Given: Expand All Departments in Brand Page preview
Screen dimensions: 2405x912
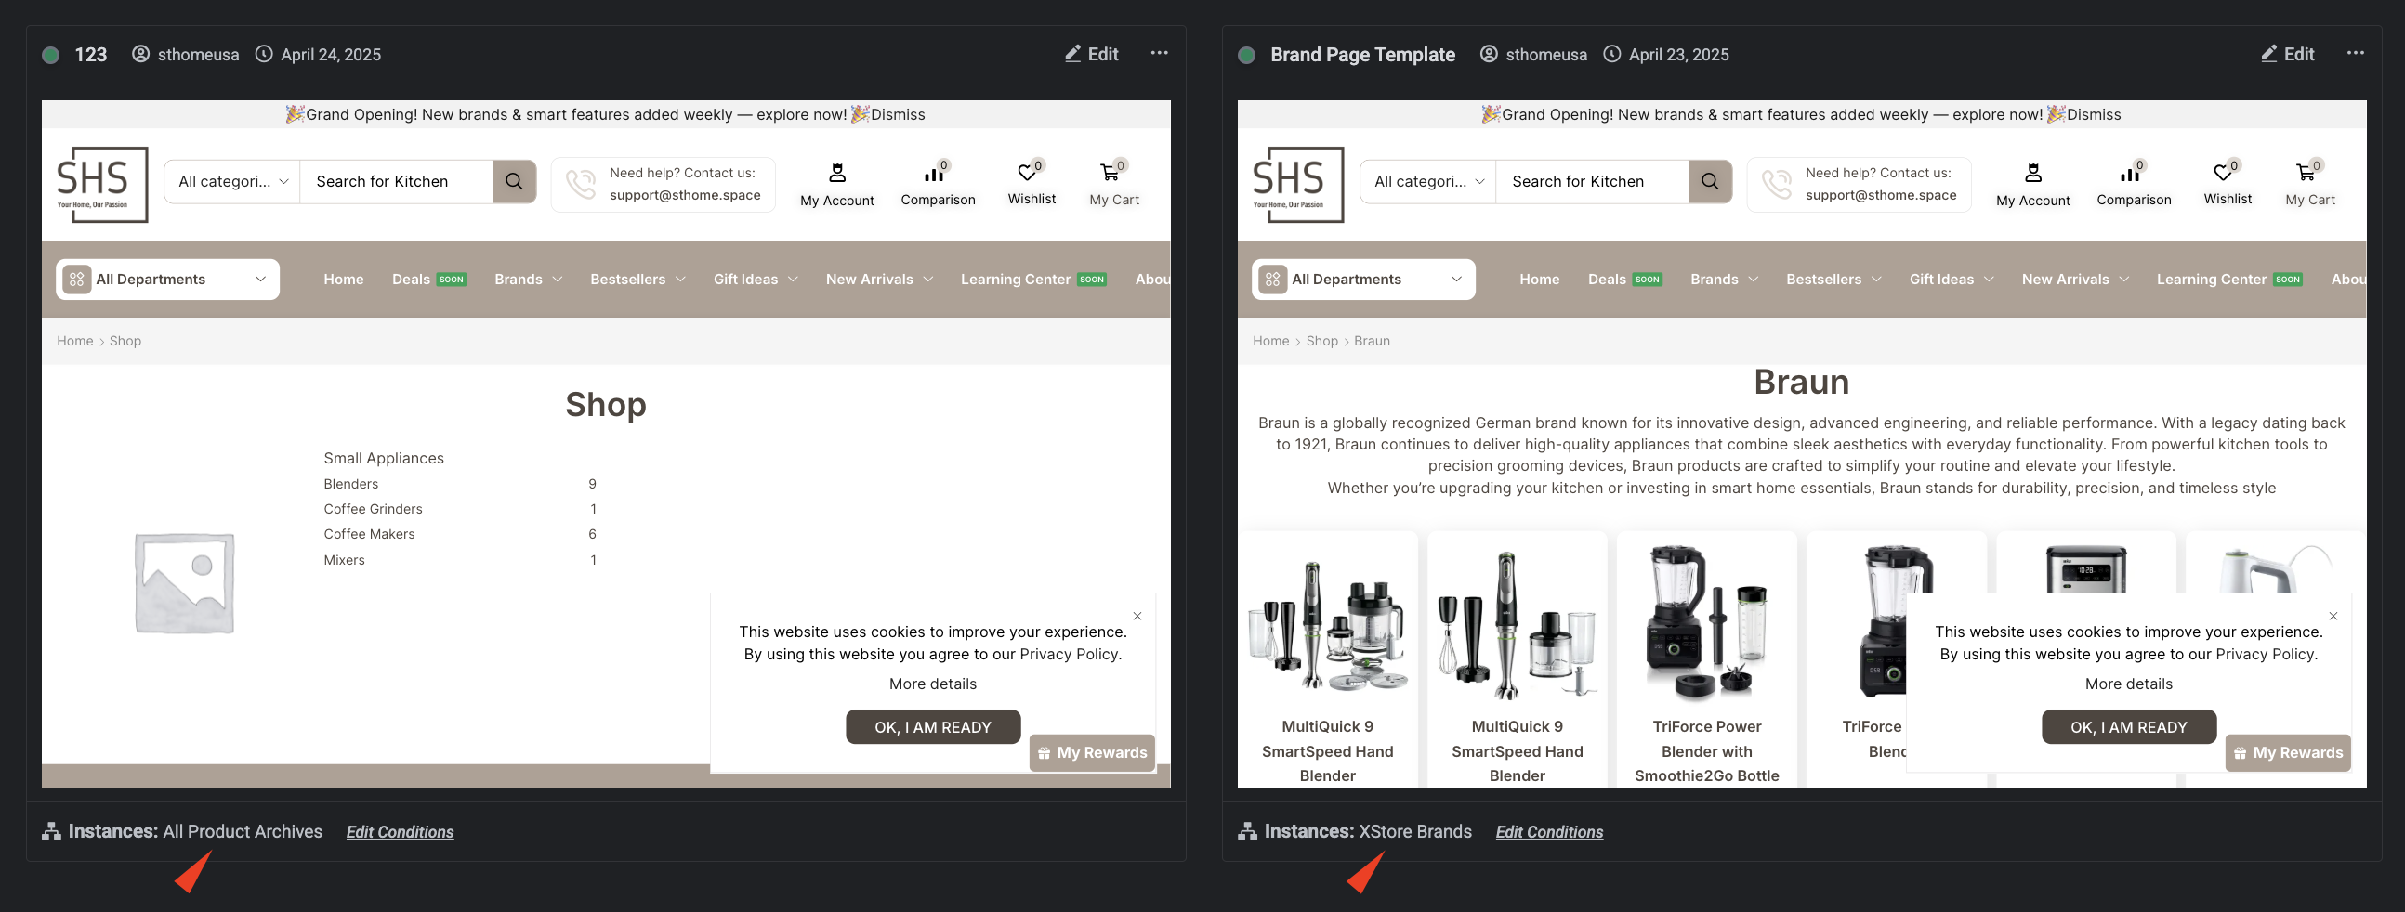Looking at the screenshot, I should point(1364,280).
